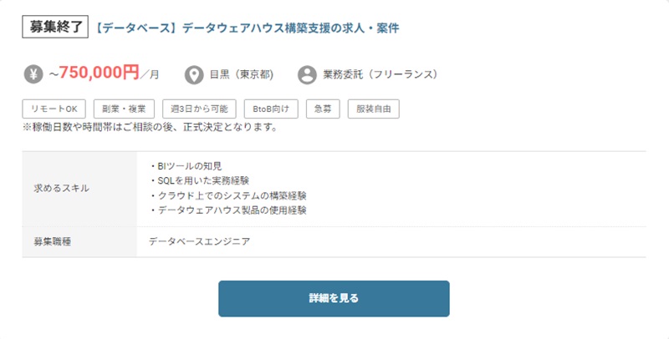
Task: Click the 週3日から可能 tag
Action: coord(199,109)
